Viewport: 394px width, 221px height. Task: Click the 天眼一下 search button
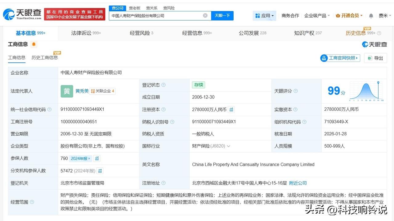[x=222, y=16]
